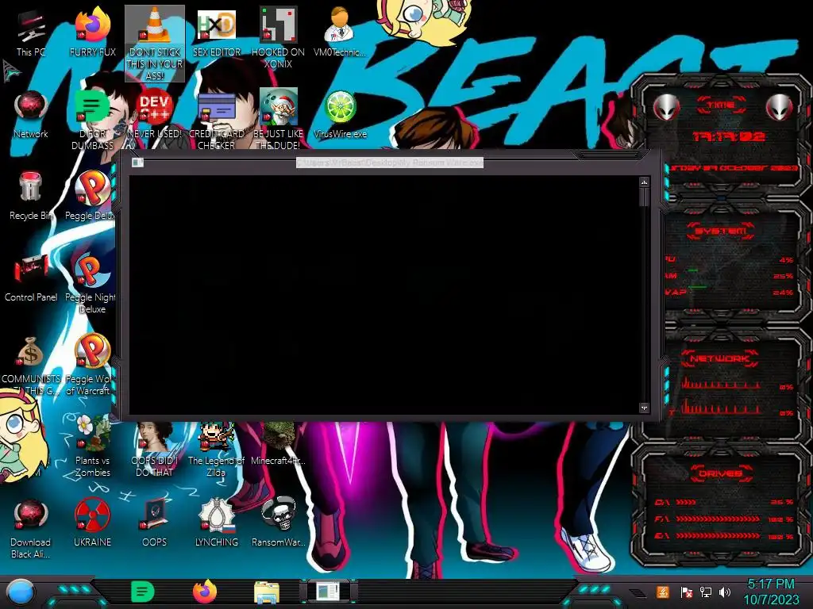This screenshot has height=609, width=813.
Task: Open the Peggle World of Warcraft shortcut
Action: click(91, 365)
